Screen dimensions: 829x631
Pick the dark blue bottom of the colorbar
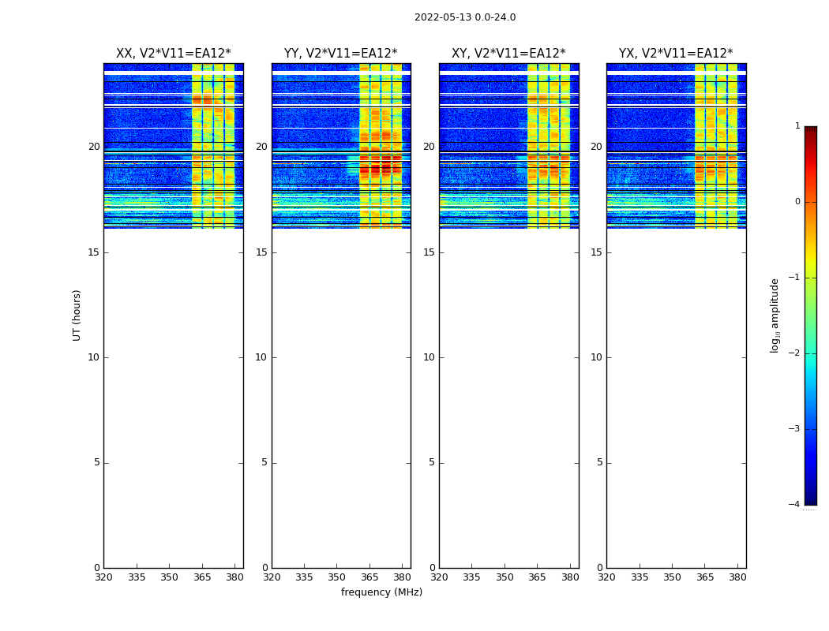click(810, 498)
